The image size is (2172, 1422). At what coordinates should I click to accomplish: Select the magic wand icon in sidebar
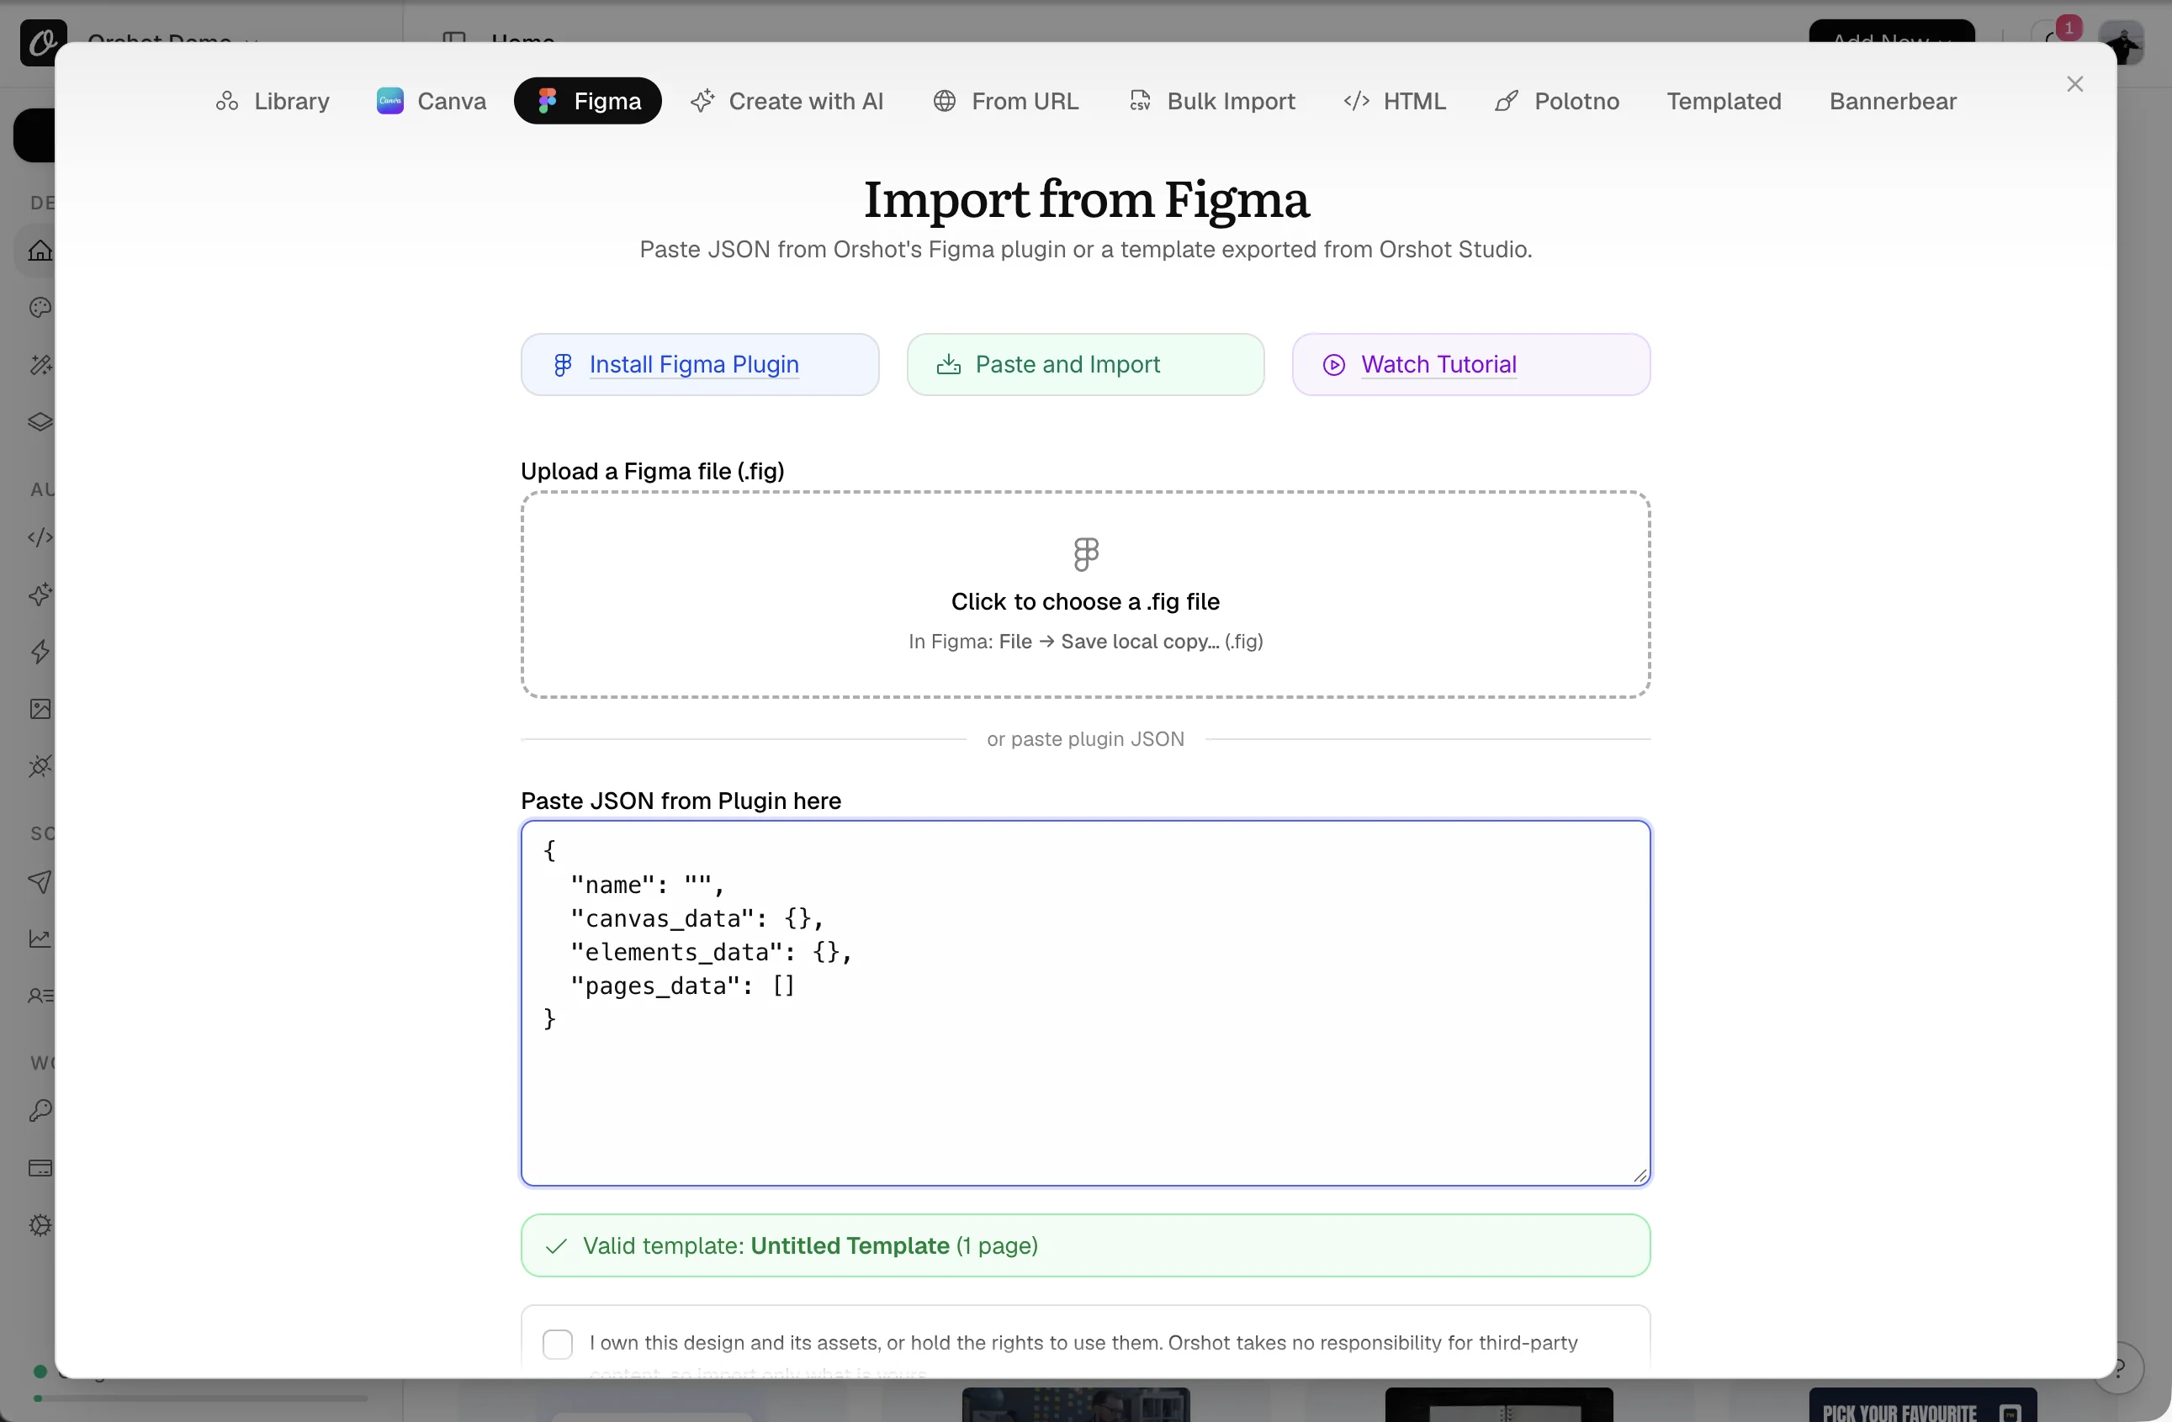click(x=40, y=365)
